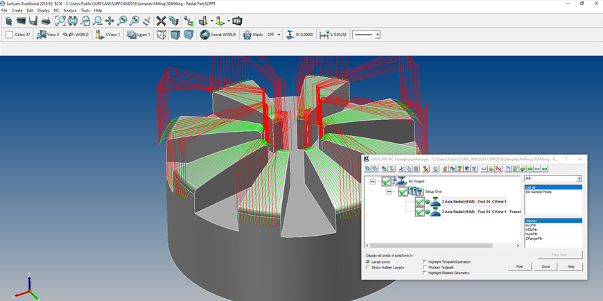Click the S: 0.95258 step icon
Viewport: 603px width, 301px height.
point(324,35)
